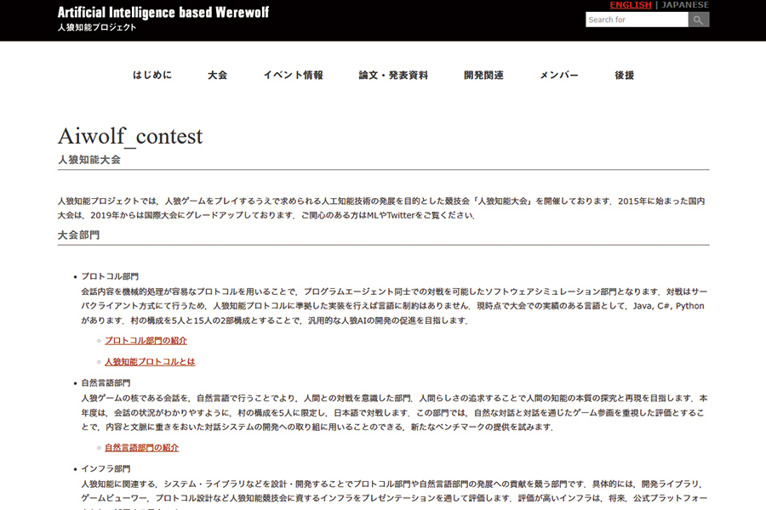This screenshot has width=766, height=510.
Task: Open the 人狼知能プロトコルとは link
Action: (x=149, y=361)
